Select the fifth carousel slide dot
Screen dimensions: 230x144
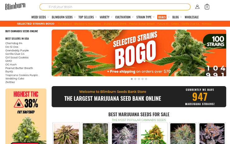[x=146, y=79]
